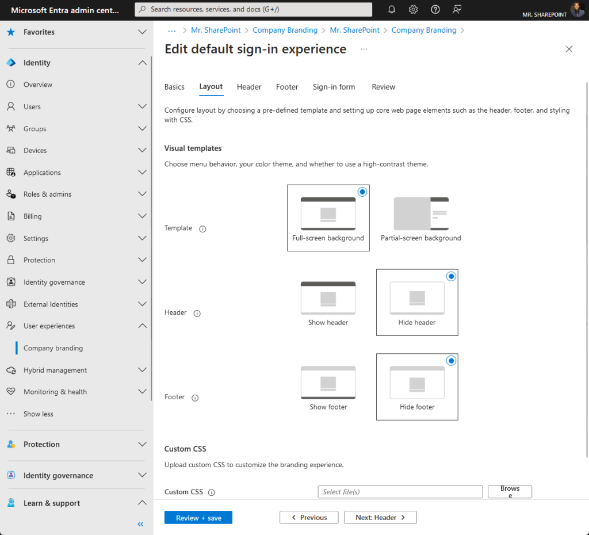Viewport: 589px width, 535px height.
Task: Click the Favorites star icon
Action: click(x=11, y=32)
